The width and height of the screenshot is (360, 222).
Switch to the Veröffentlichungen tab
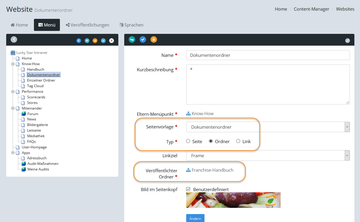87,25
